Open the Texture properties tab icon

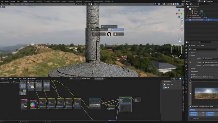click(186, 92)
